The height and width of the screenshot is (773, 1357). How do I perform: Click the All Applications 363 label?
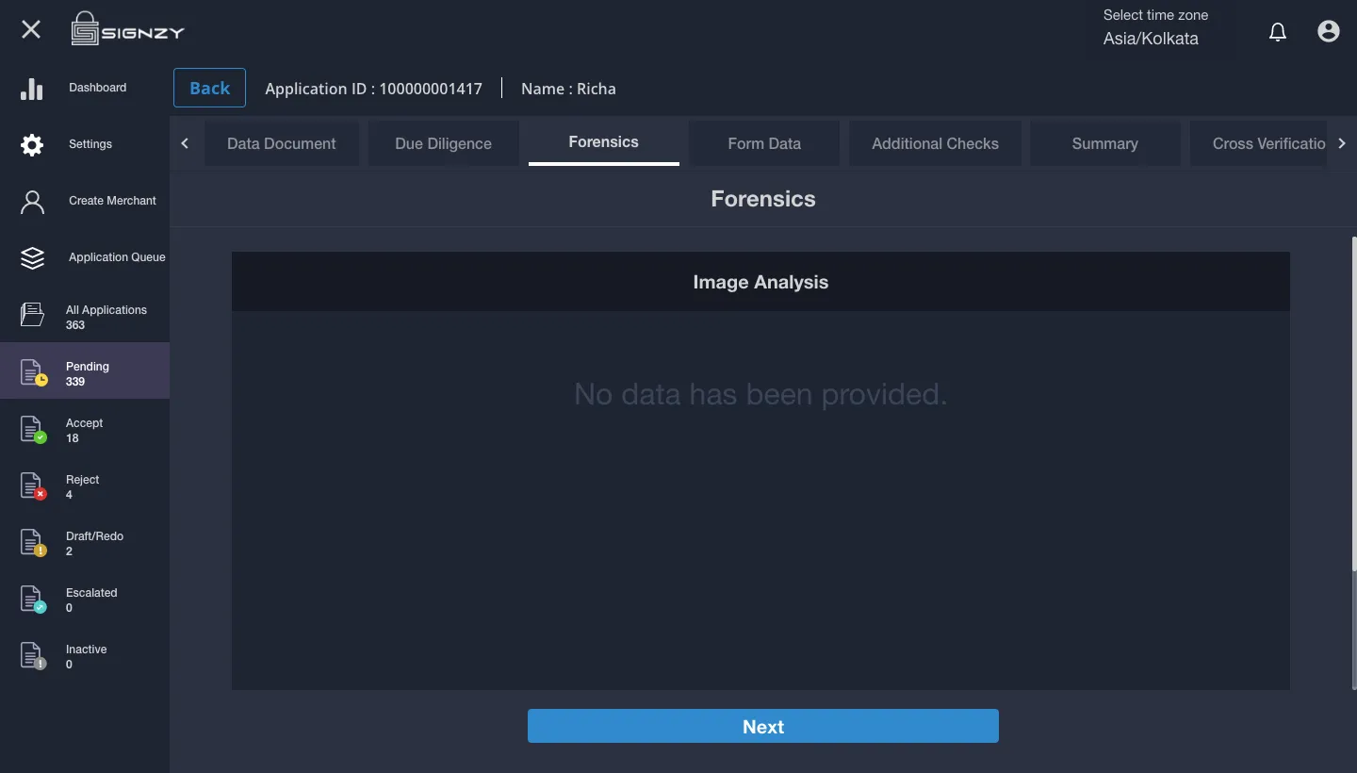(x=106, y=318)
